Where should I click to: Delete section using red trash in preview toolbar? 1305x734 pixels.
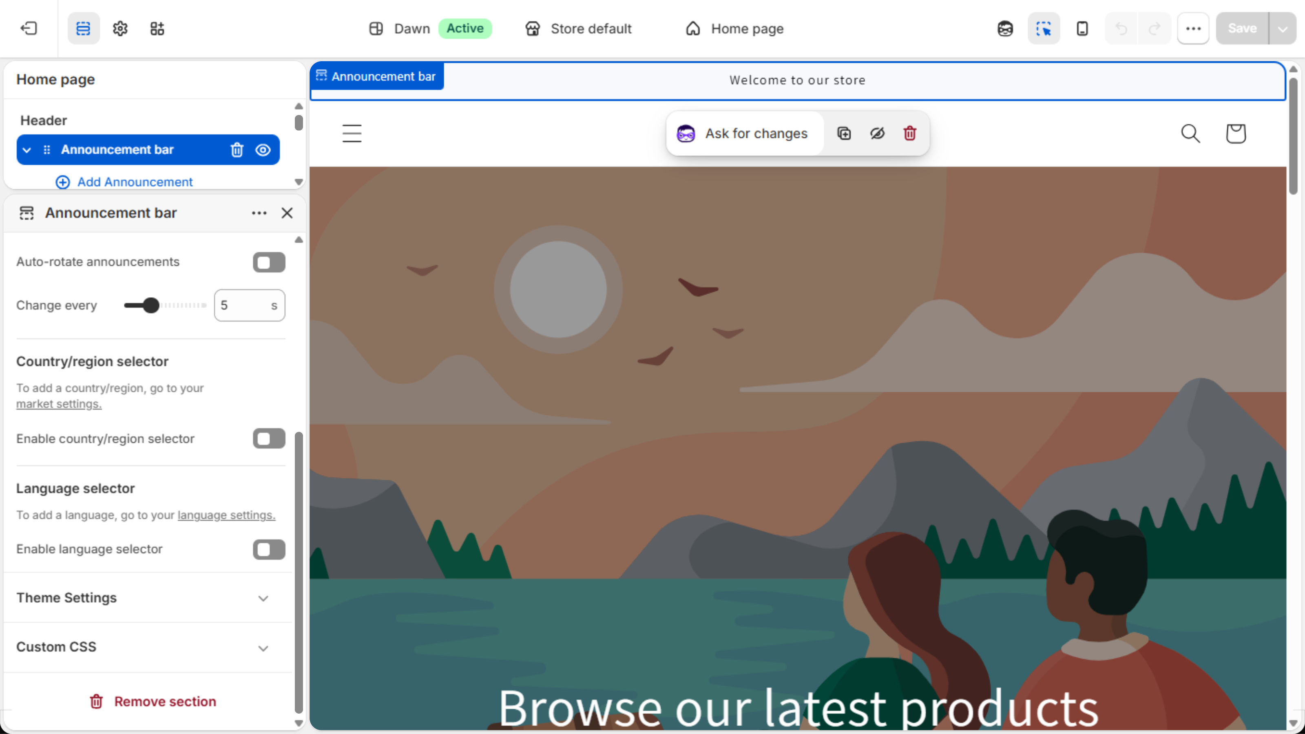point(910,133)
